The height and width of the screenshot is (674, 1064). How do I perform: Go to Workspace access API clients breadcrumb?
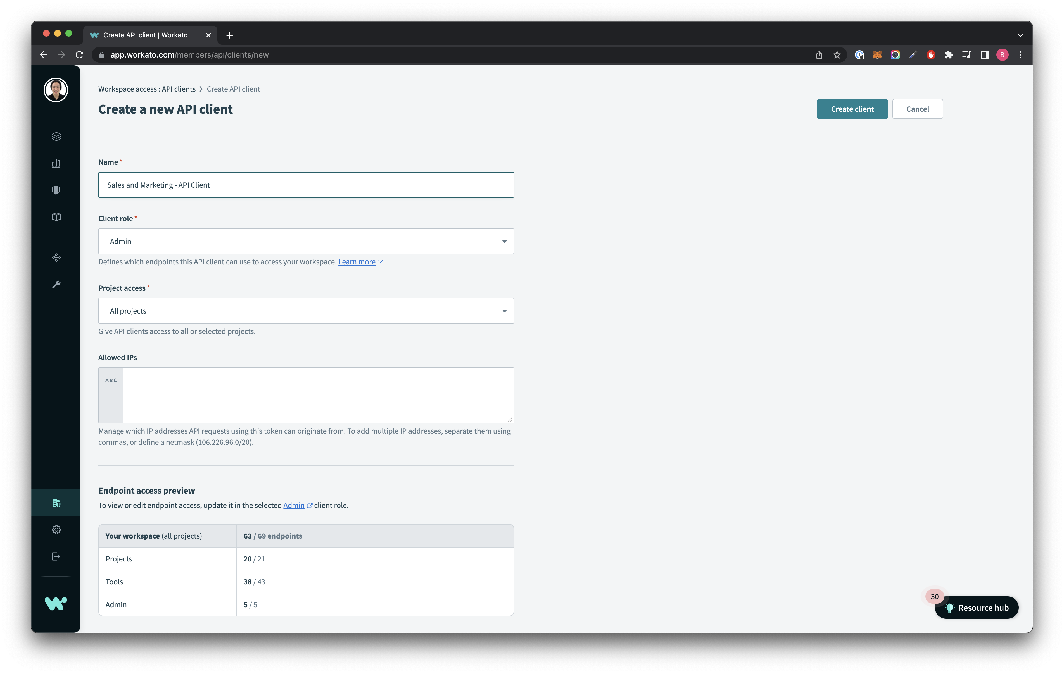pyautogui.click(x=147, y=89)
